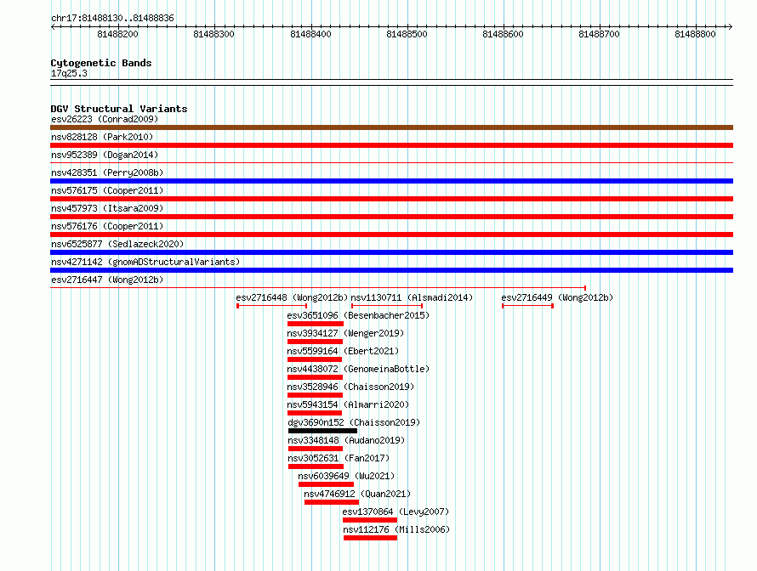This screenshot has height=571, width=757.
Task: Click the 81488800 ruler position
Action: click(695, 34)
